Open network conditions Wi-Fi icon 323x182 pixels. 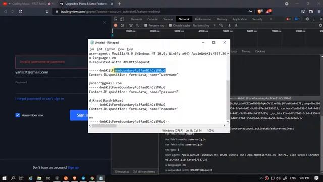pos(221,25)
